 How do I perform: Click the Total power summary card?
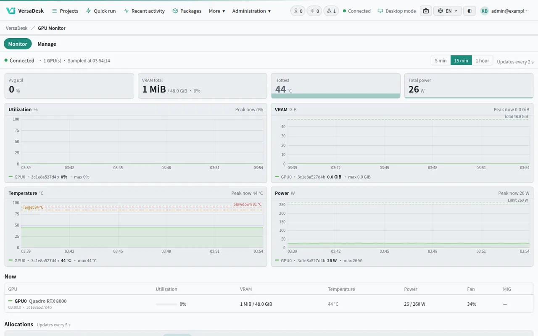coord(469,86)
